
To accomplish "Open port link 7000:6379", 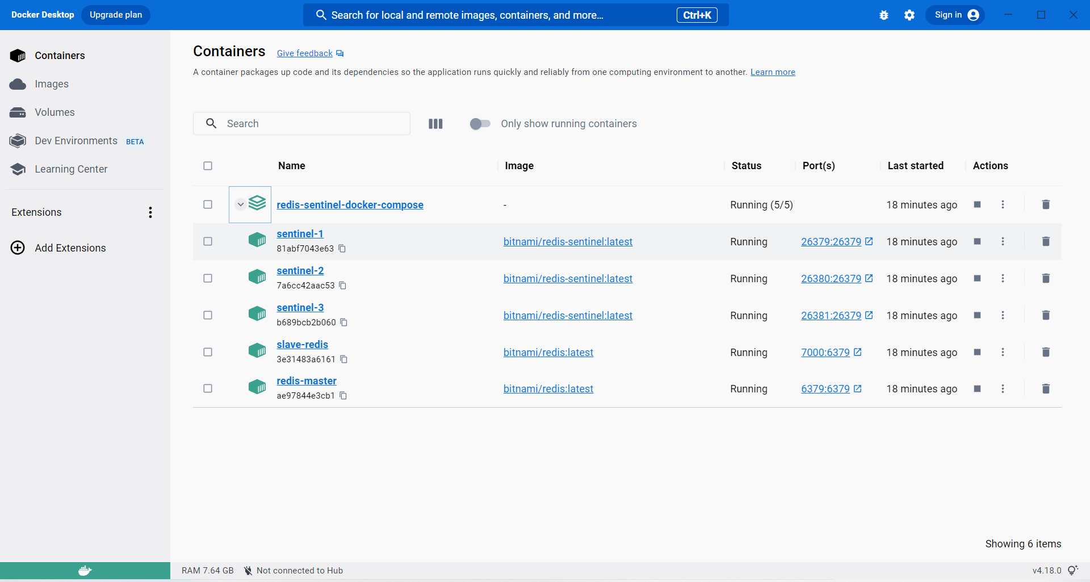I will pyautogui.click(x=825, y=352).
